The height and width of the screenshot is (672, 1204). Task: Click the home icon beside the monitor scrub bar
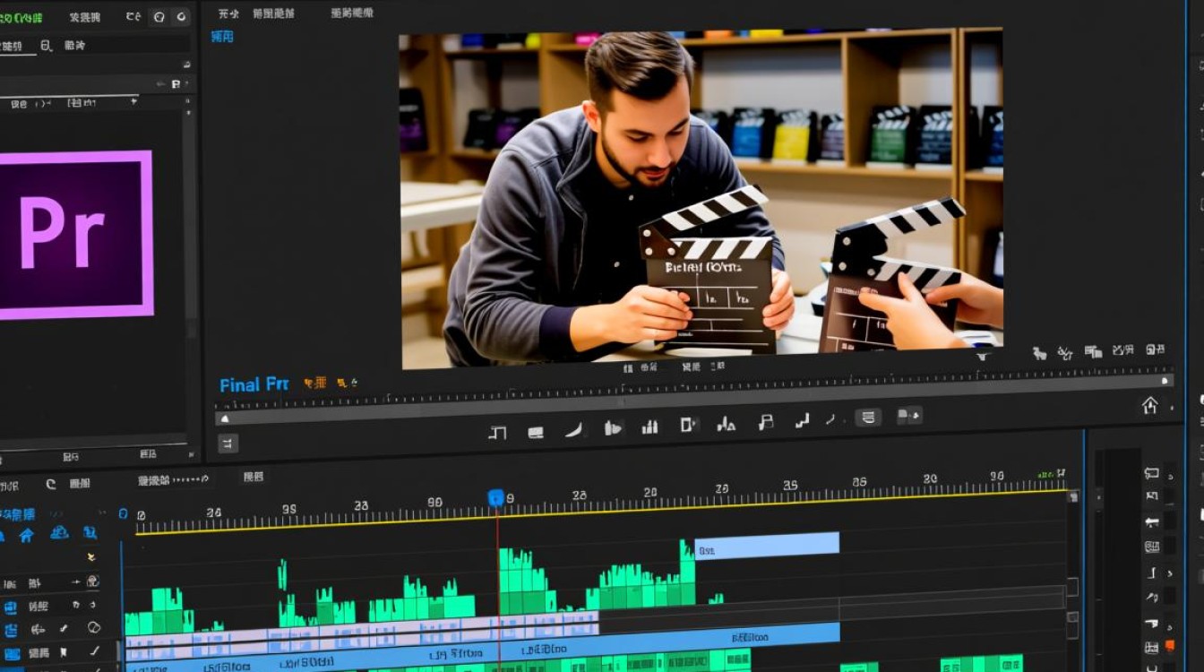click(x=1150, y=405)
